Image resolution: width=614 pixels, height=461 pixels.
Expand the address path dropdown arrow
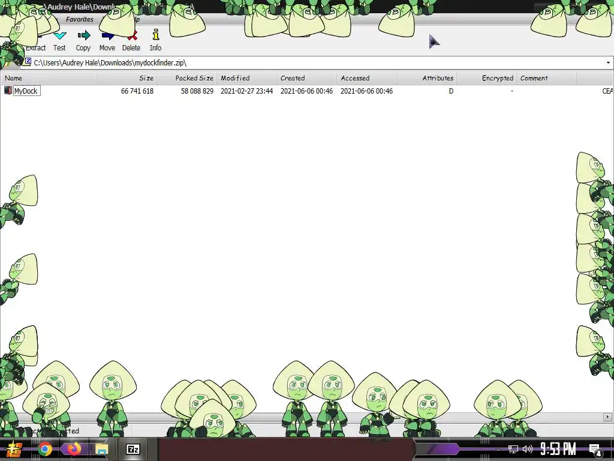tap(608, 62)
